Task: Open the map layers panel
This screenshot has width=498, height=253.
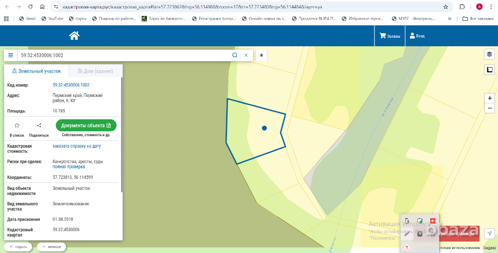Action: tap(489, 54)
